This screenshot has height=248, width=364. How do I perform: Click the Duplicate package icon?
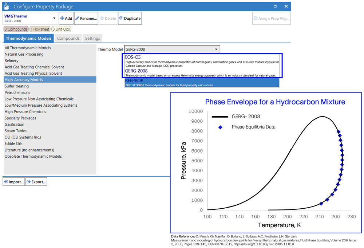121,17
